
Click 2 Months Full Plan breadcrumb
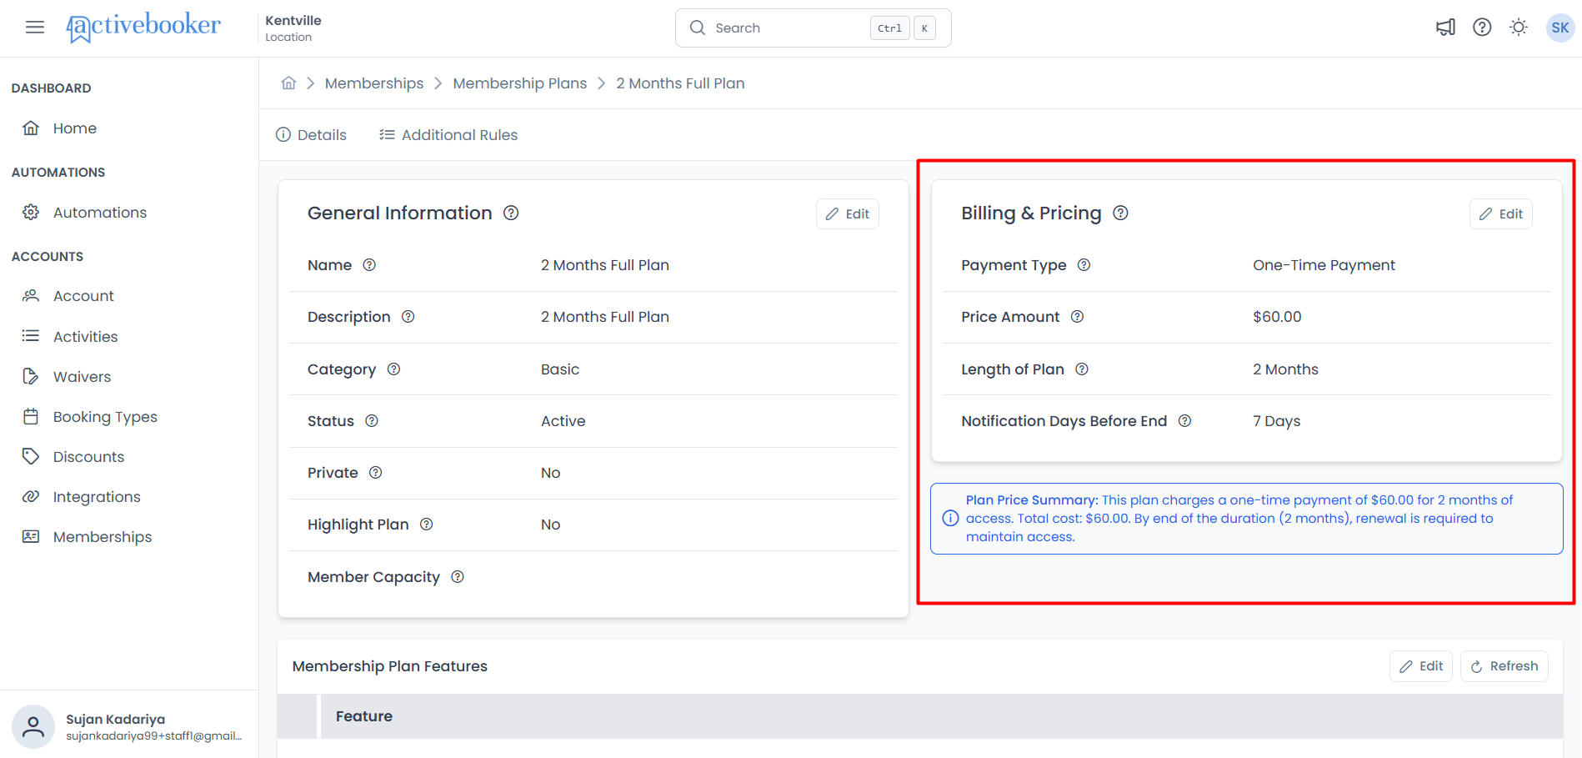coord(680,83)
